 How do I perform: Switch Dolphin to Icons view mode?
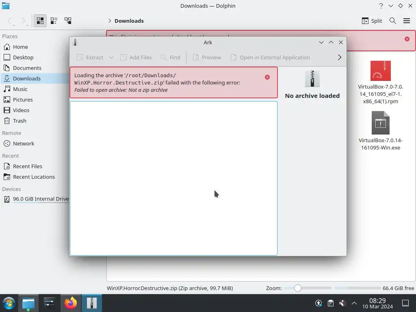pos(40,21)
